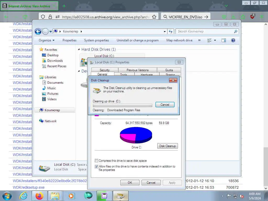The height and width of the screenshot is (201, 268).
Task: Open Recent Places in navigation pane
Action: tap(57, 66)
